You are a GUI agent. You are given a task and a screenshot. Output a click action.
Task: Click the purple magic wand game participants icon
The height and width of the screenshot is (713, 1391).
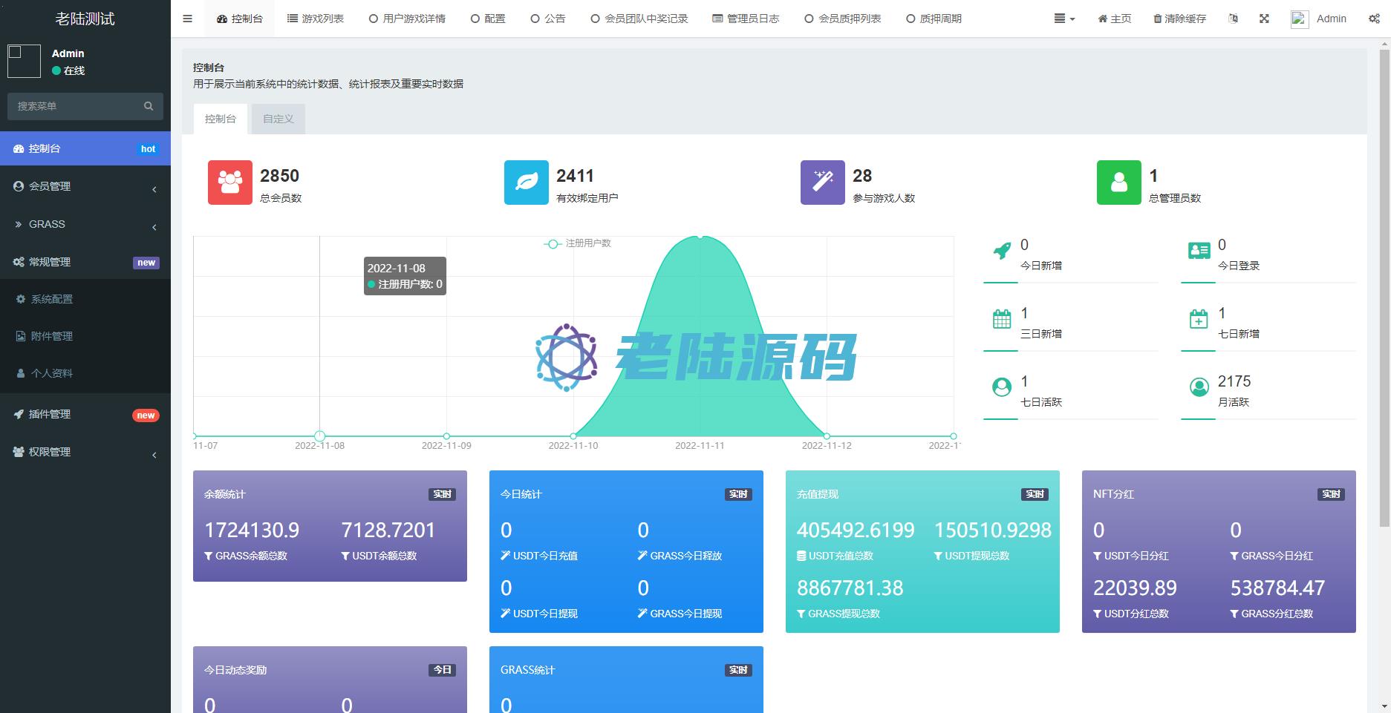[x=822, y=183]
